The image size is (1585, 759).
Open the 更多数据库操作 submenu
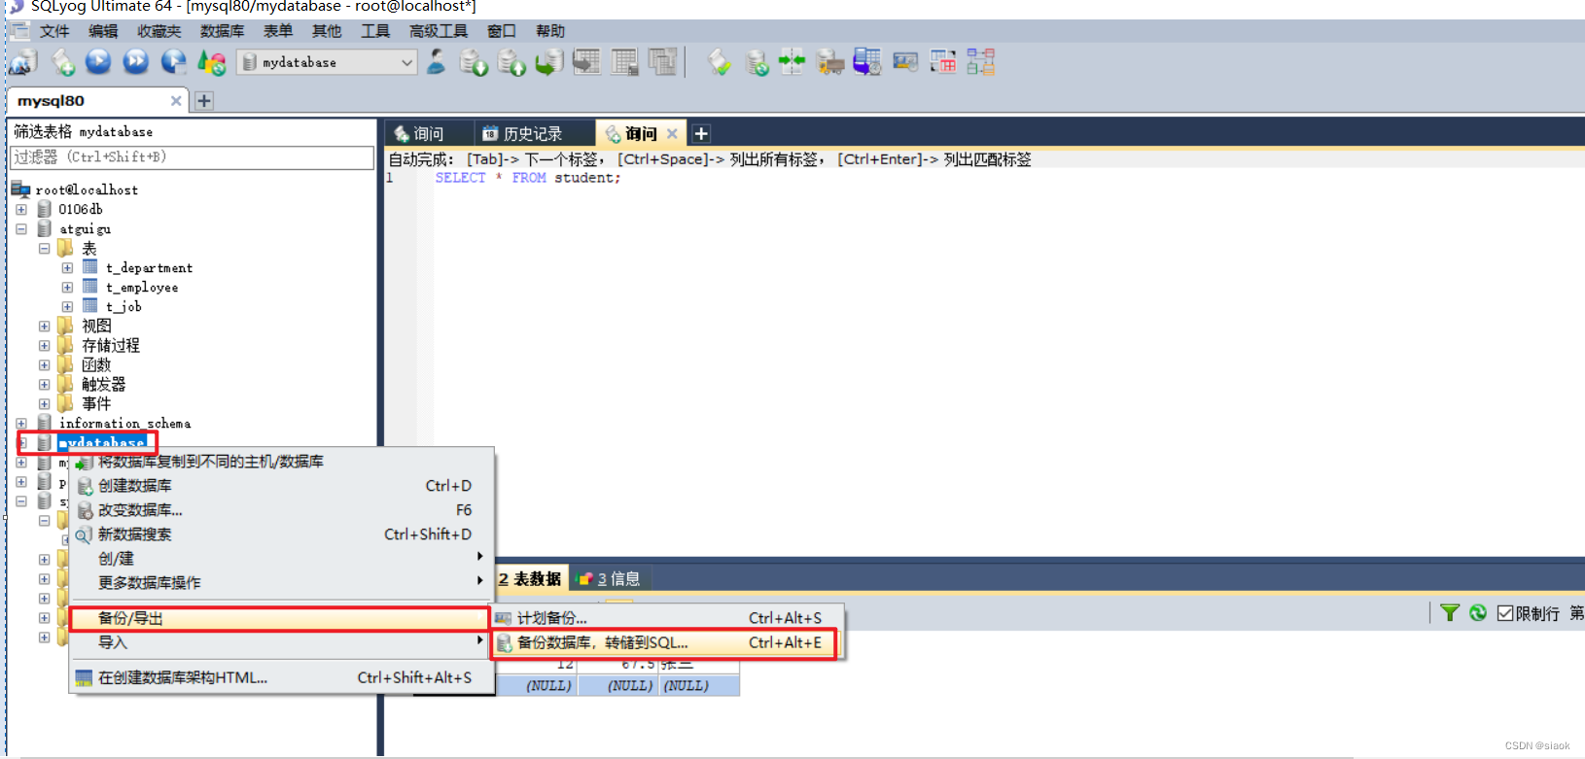(x=281, y=582)
